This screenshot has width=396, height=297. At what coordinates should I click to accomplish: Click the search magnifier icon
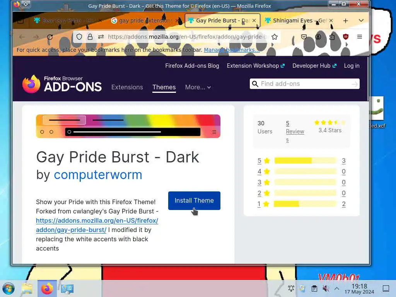coord(255,84)
